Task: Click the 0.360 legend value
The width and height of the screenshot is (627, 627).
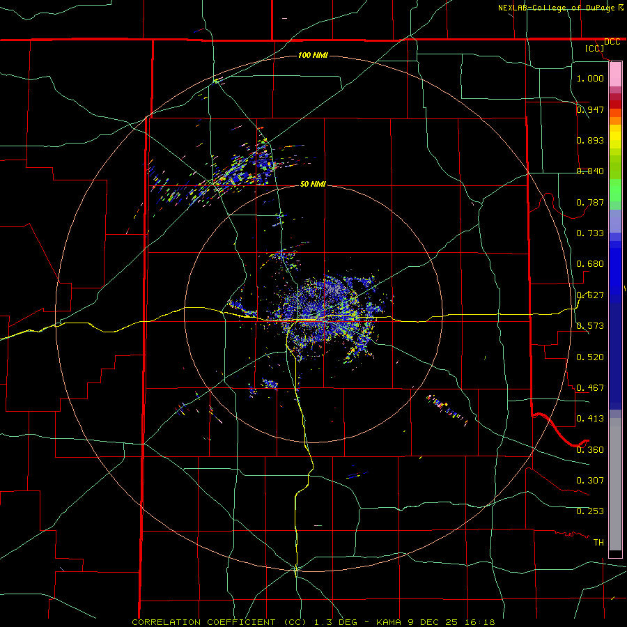Action: (x=590, y=449)
